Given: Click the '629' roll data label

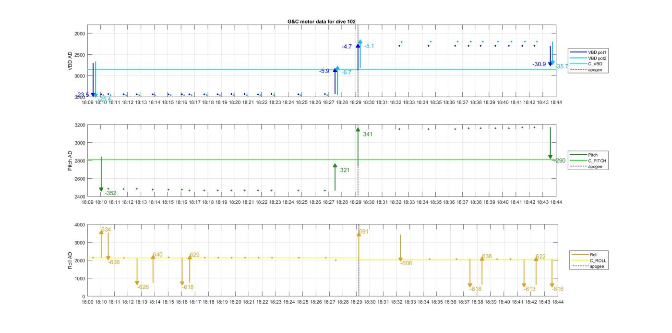Looking at the screenshot, I should click(194, 255).
